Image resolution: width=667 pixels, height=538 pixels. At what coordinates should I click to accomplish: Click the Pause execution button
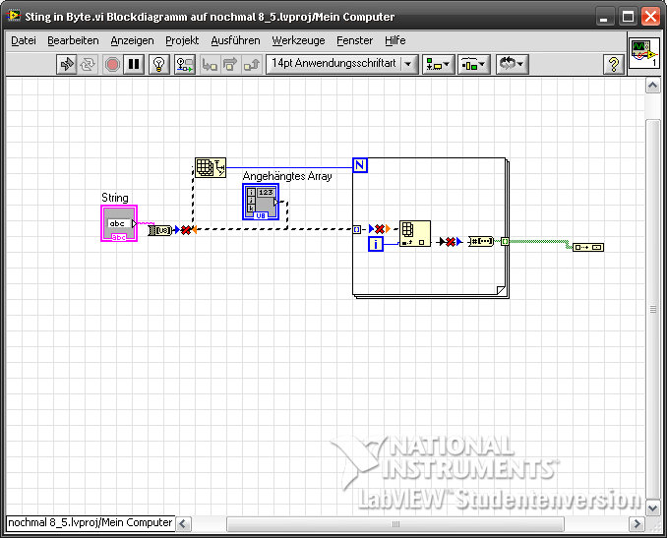[x=134, y=65]
